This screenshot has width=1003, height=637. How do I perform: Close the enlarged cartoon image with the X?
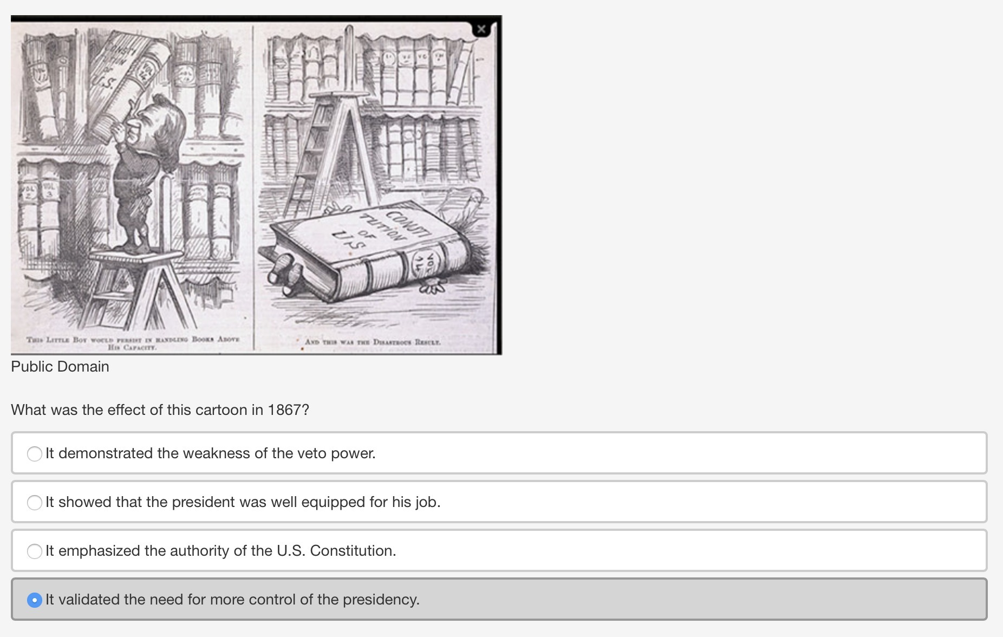(481, 29)
